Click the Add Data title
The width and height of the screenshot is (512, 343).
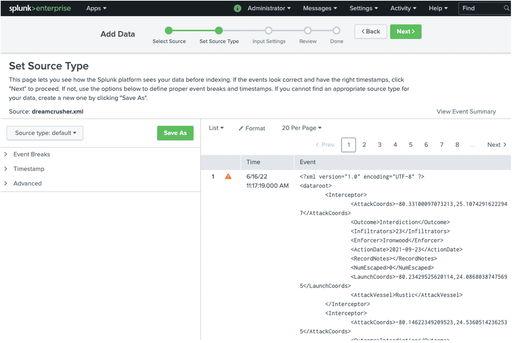pyautogui.click(x=118, y=34)
